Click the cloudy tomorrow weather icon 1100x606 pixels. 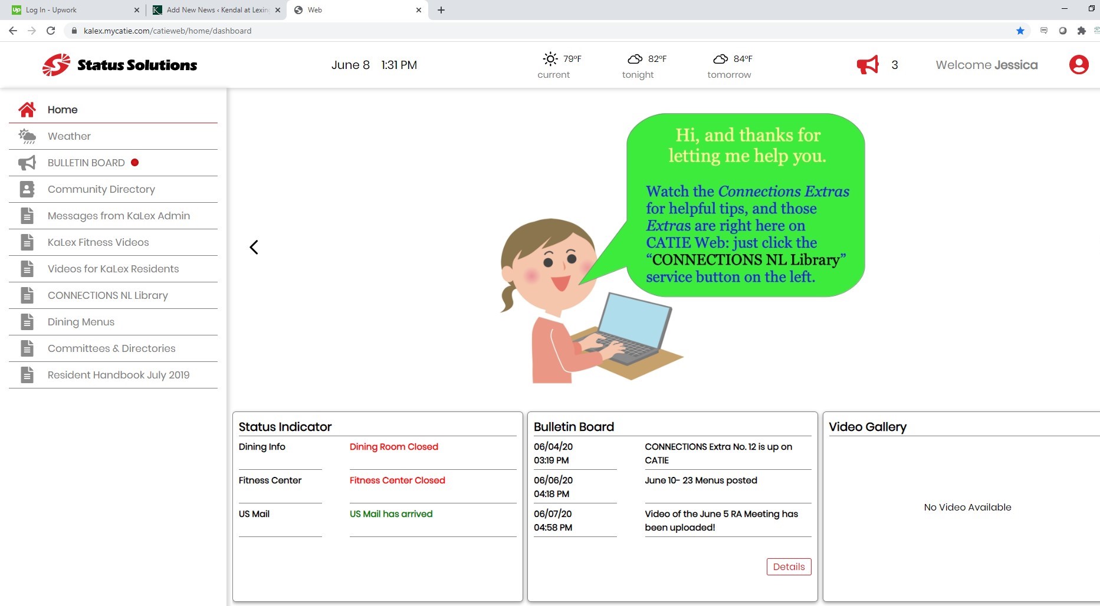pos(720,58)
